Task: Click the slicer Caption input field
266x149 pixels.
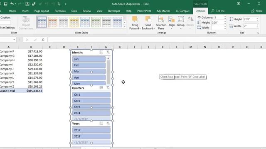Action: click(5, 22)
